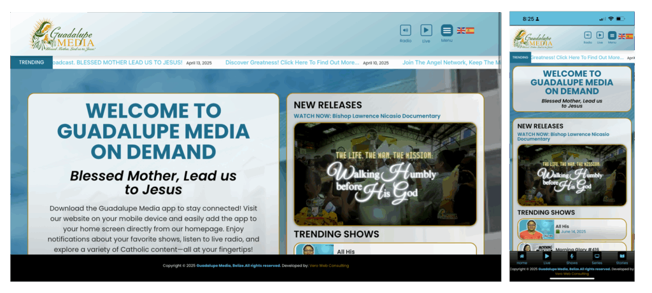Open Radio icon in desktop header
Viewport: 652px width, 293px height.
point(405,31)
